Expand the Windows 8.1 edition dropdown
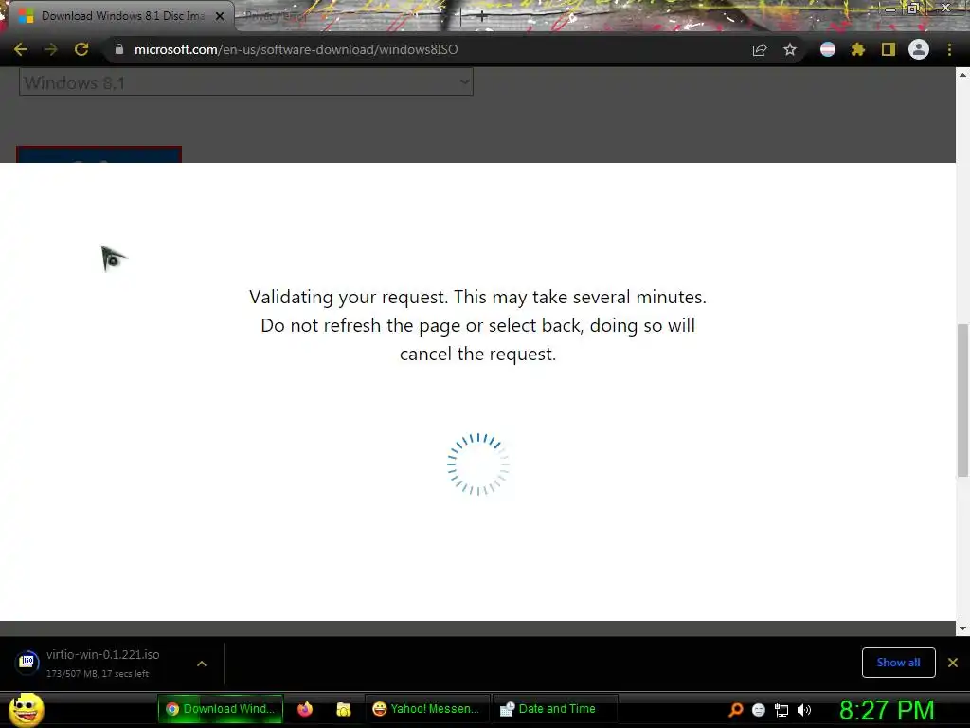 tap(246, 82)
